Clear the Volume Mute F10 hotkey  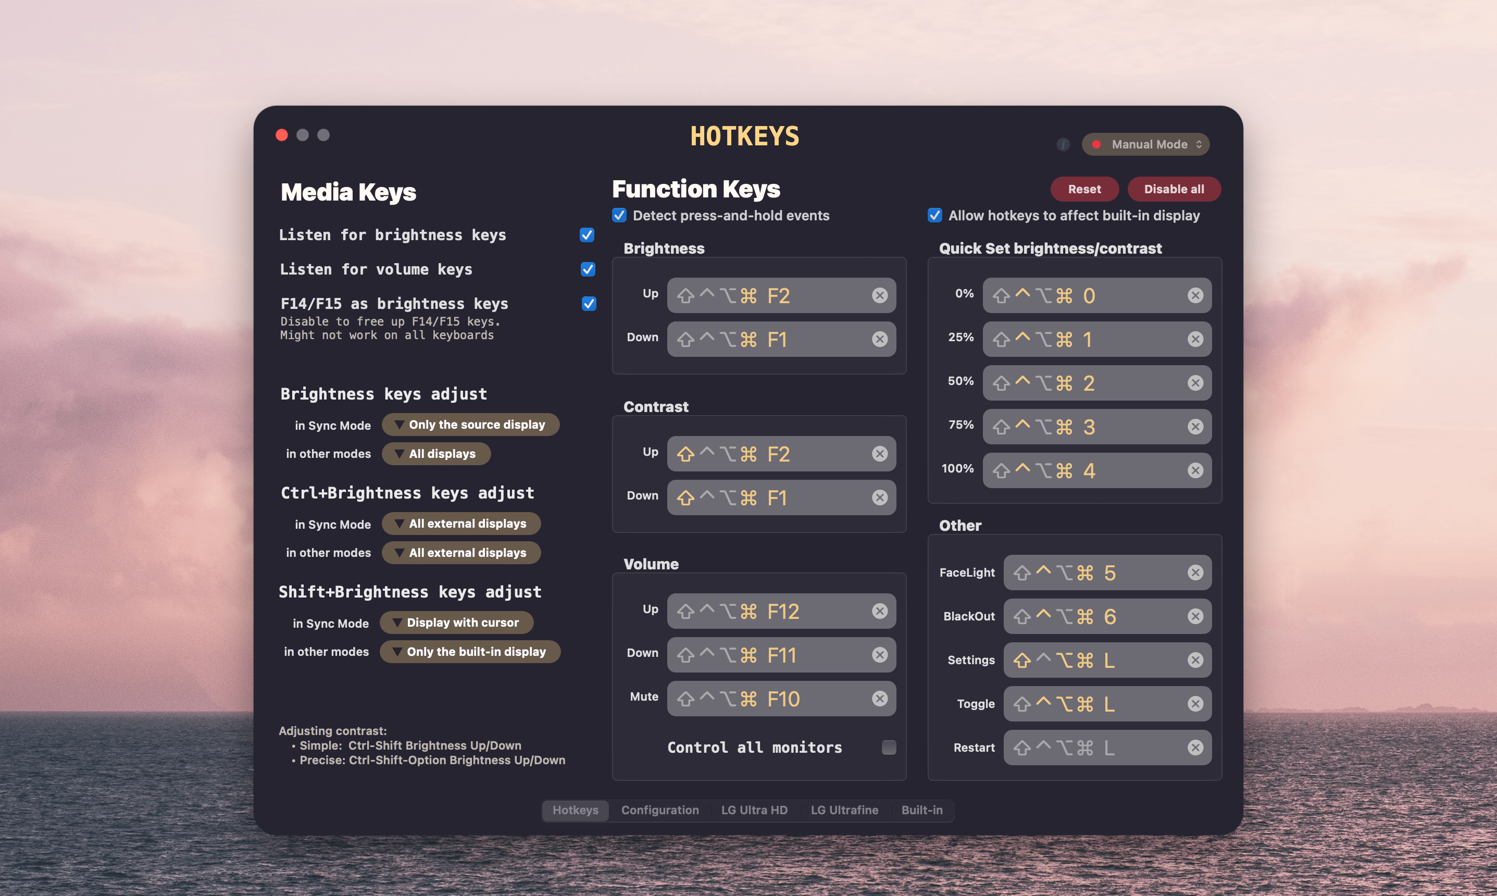click(879, 699)
